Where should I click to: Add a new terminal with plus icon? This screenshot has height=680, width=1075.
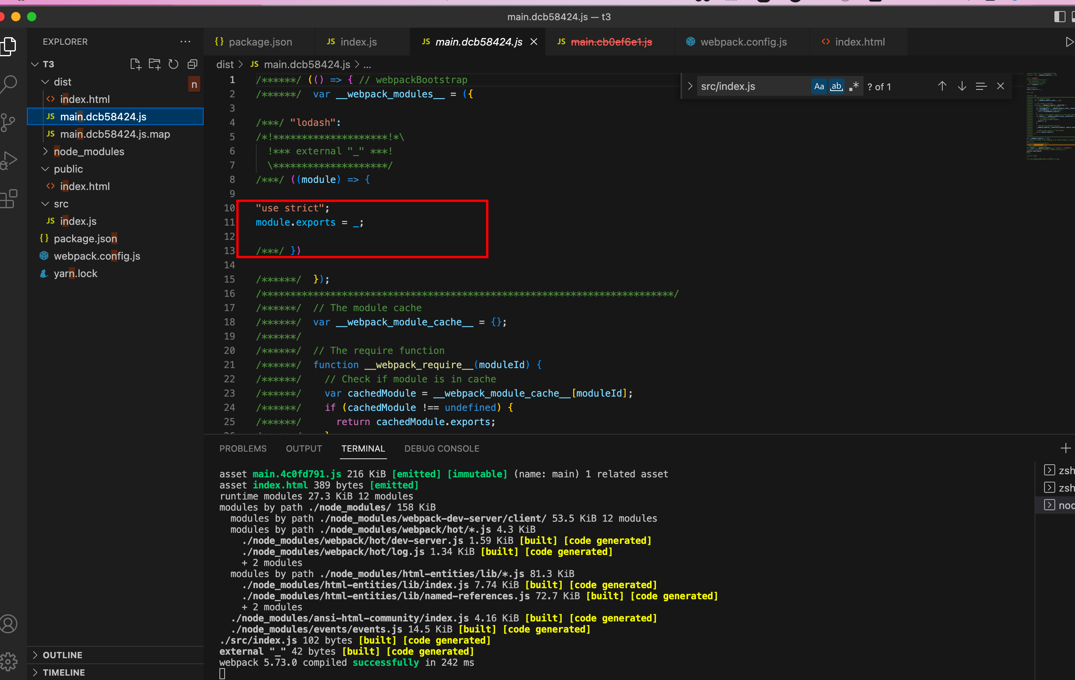click(x=1065, y=448)
